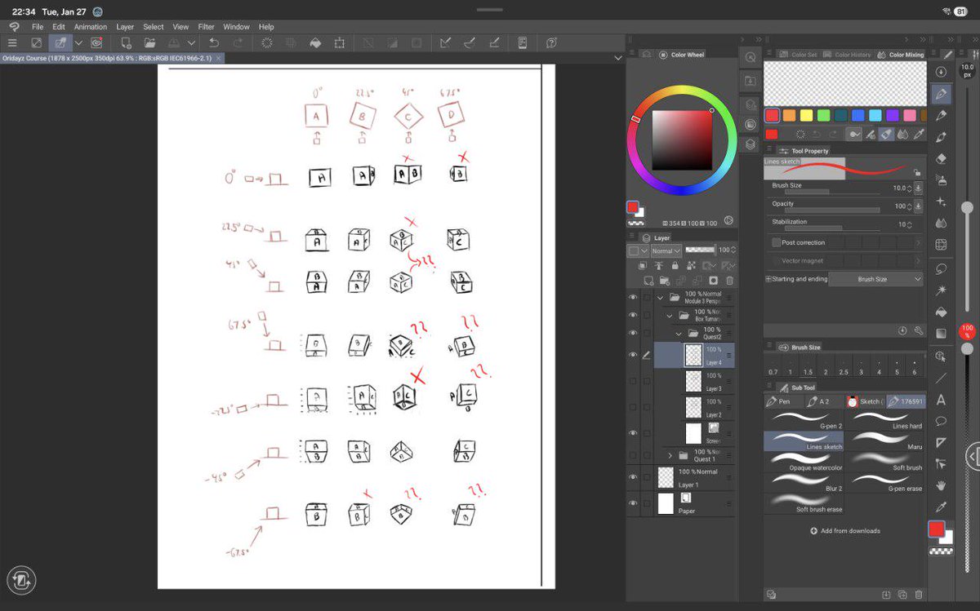Select the Balloon tool
980x611 pixels.
click(x=942, y=422)
